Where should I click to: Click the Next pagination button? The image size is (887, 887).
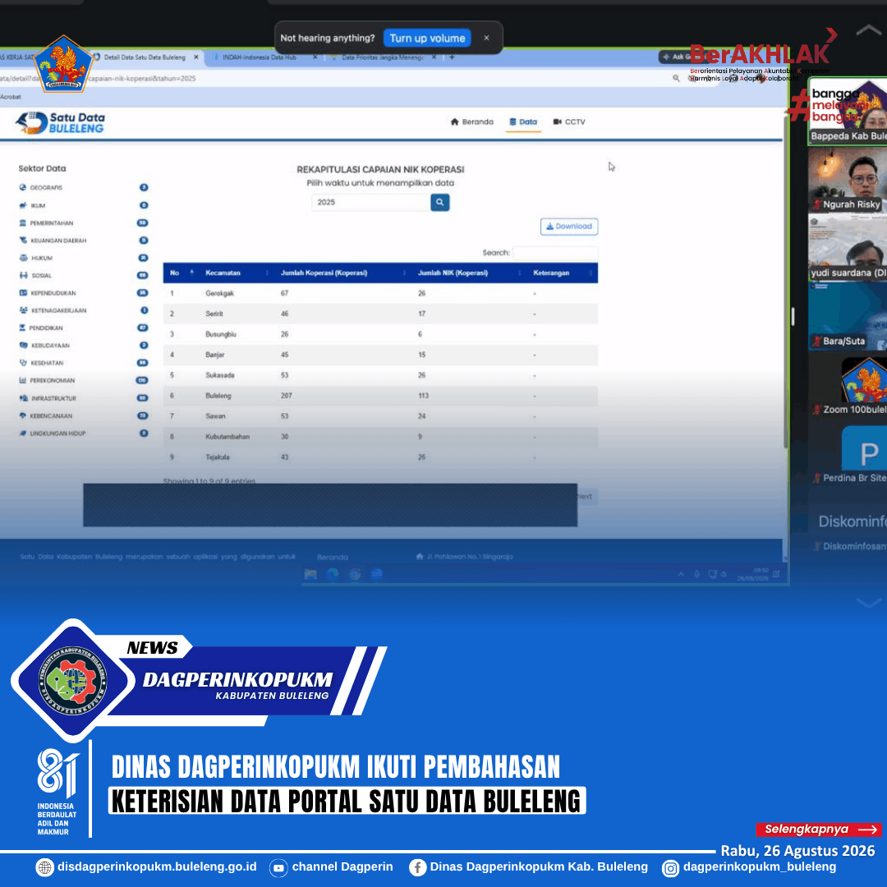[586, 497]
